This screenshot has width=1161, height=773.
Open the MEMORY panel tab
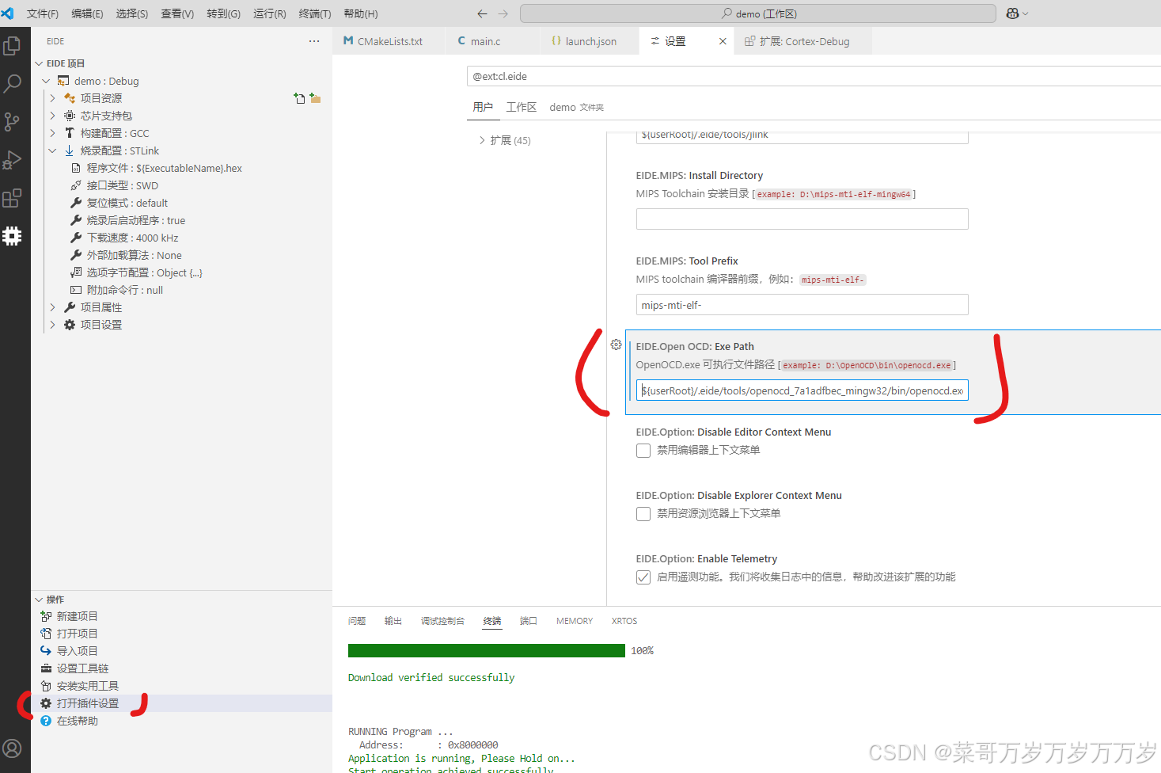[x=575, y=621]
